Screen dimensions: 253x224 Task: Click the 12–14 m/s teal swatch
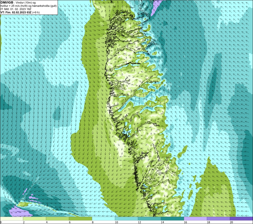[x=150, y=218]
